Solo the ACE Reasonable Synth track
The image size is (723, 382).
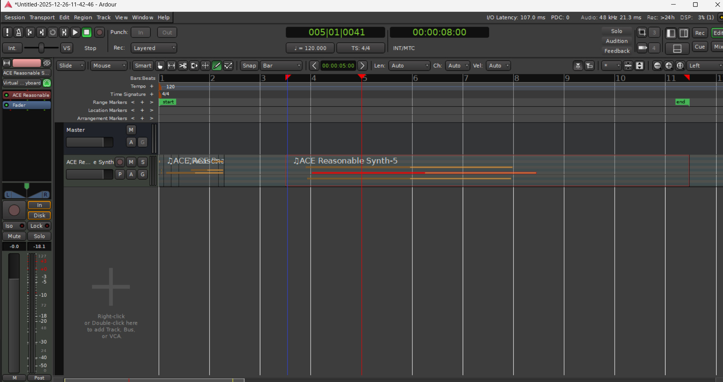coord(143,162)
